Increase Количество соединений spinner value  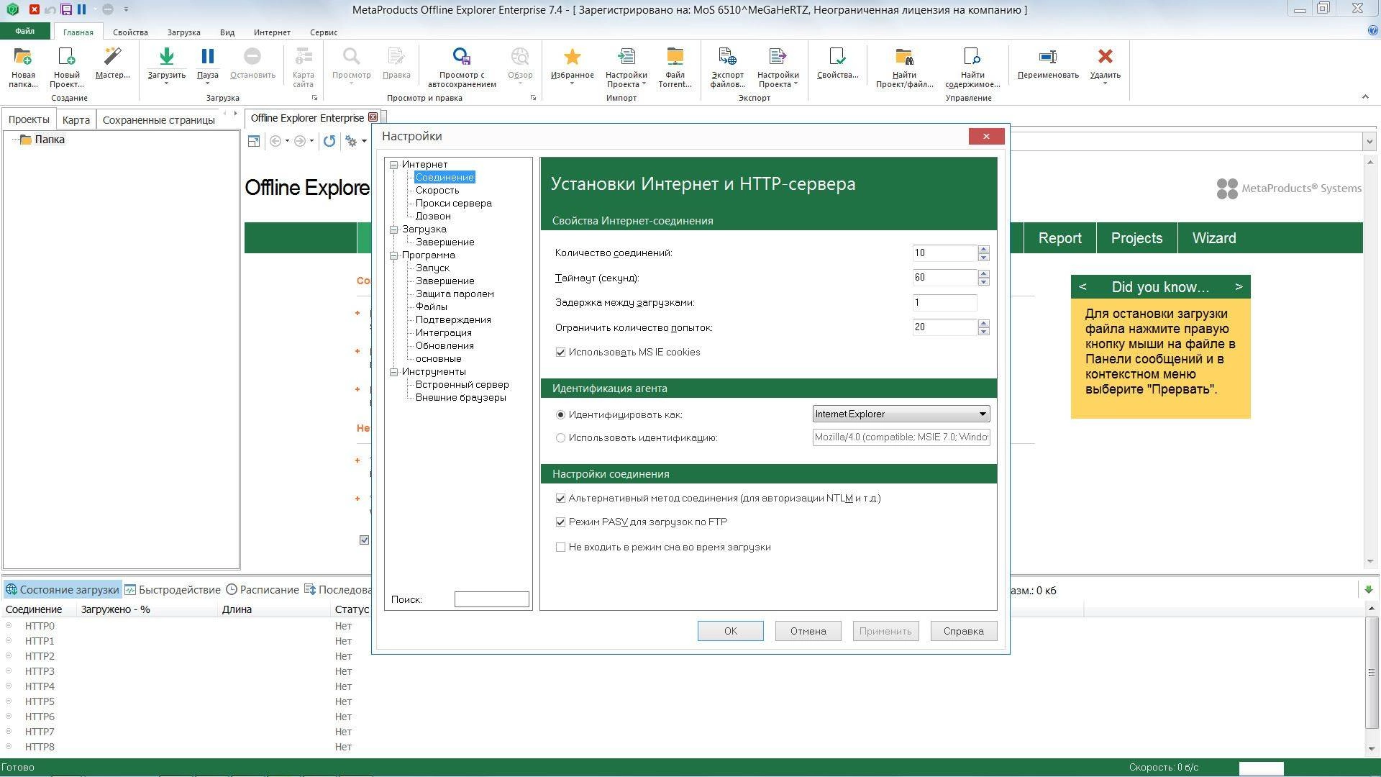pos(984,249)
